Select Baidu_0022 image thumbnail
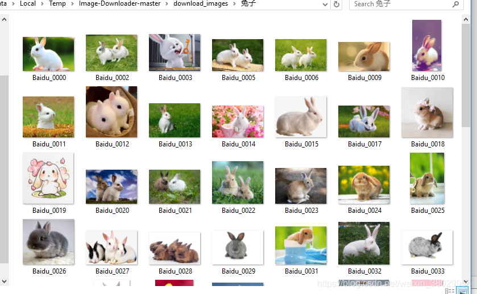 tap(238, 182)
